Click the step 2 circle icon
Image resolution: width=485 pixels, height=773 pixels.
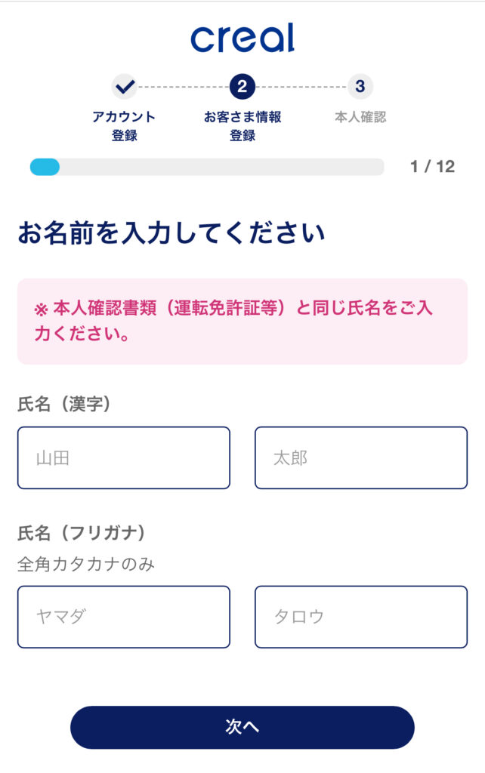pyautogui.click(x=242, y=87)
